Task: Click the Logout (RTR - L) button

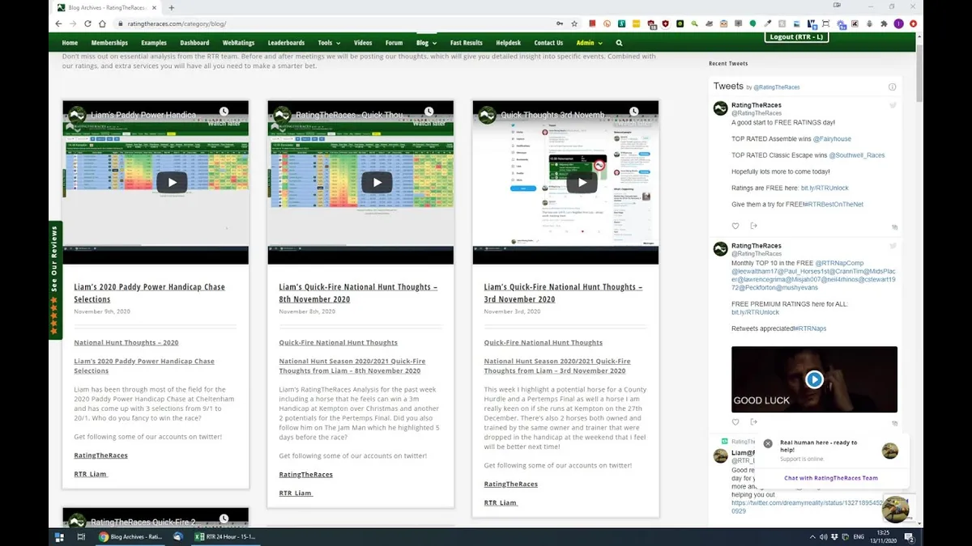Action: (798, 37)
